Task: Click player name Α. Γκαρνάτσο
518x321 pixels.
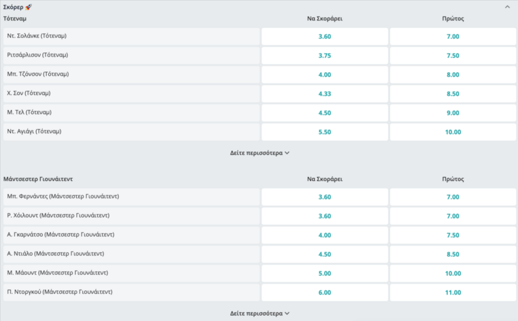Action: point(61,235)
